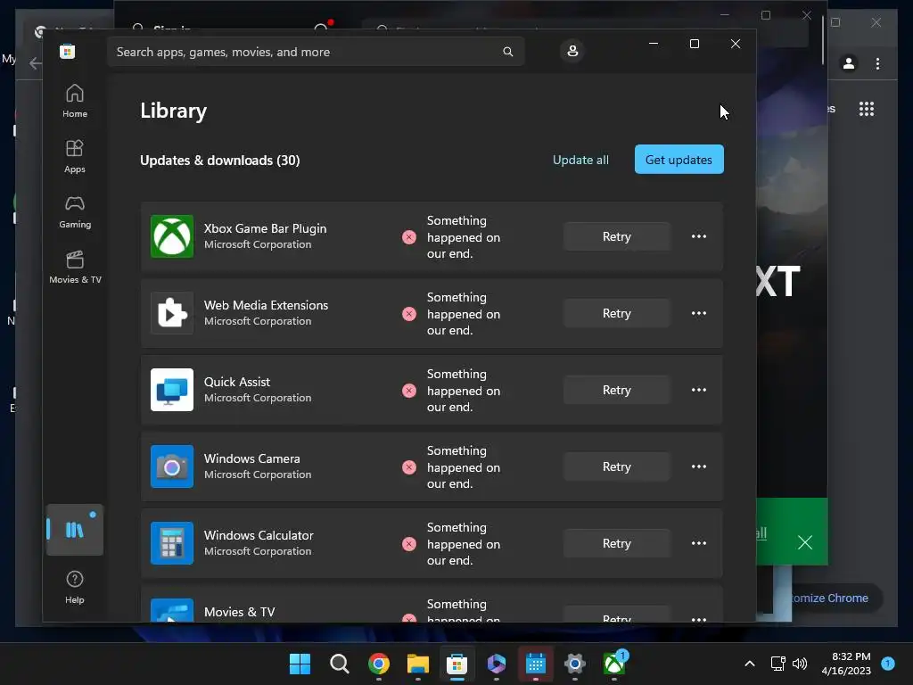Click the Get updates button

[x=679, y=160]
